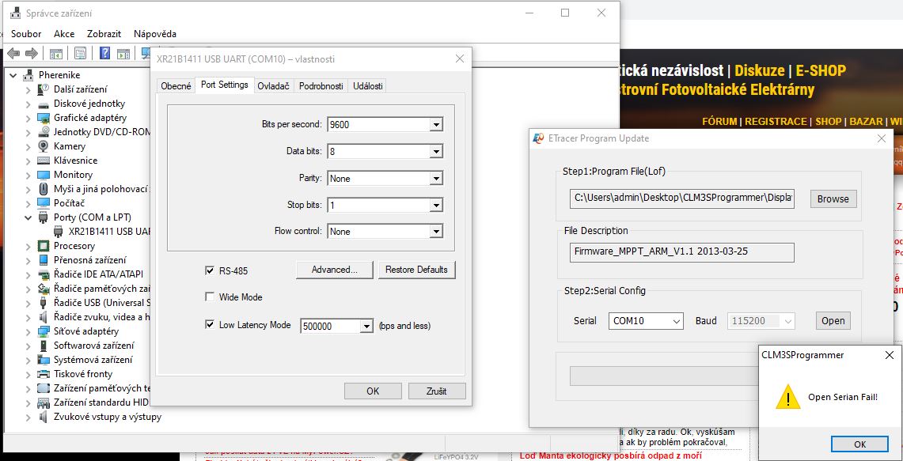Click the REGISTRACE link on the webpage
Screen dimensions: 903x461
[x=776, y=122]
